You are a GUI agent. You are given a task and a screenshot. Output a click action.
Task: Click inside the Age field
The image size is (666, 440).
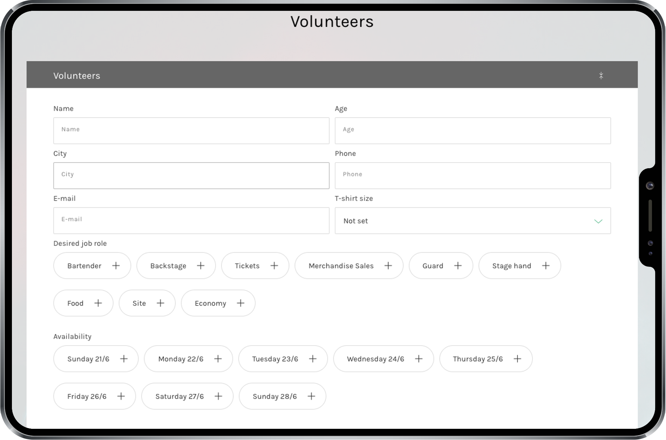[x=472, y=131]
